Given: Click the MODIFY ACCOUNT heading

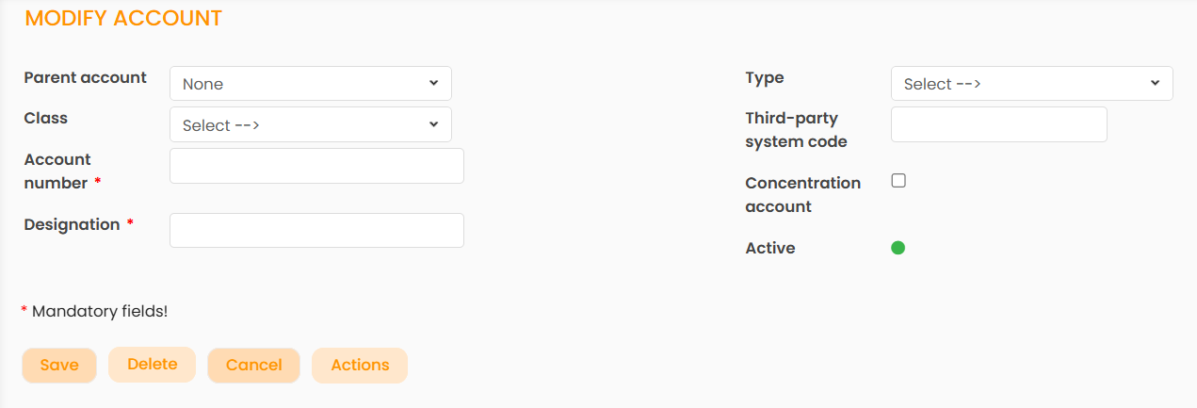Looking at the screenshot, I should (123, 19).
